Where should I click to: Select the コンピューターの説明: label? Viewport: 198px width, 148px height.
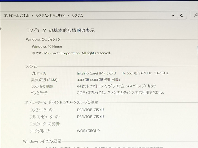[45, 124]
